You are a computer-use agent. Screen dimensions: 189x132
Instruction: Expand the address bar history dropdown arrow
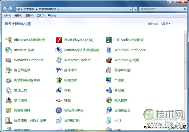coord(130,9)
